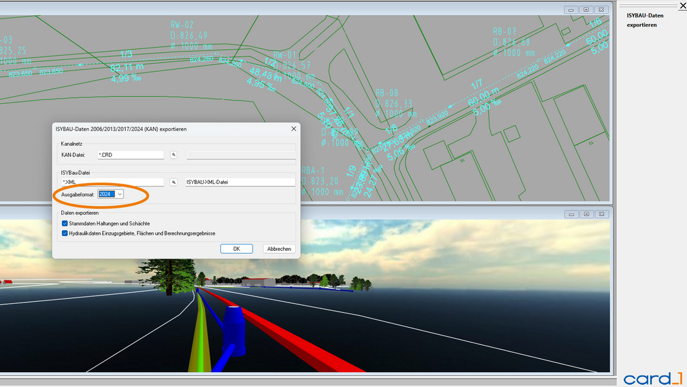
Task: Maximize the top plan view window
Action: [x=586, y=10]
